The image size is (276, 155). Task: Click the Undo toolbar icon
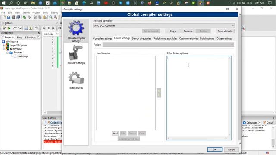[x=24, y=17]
